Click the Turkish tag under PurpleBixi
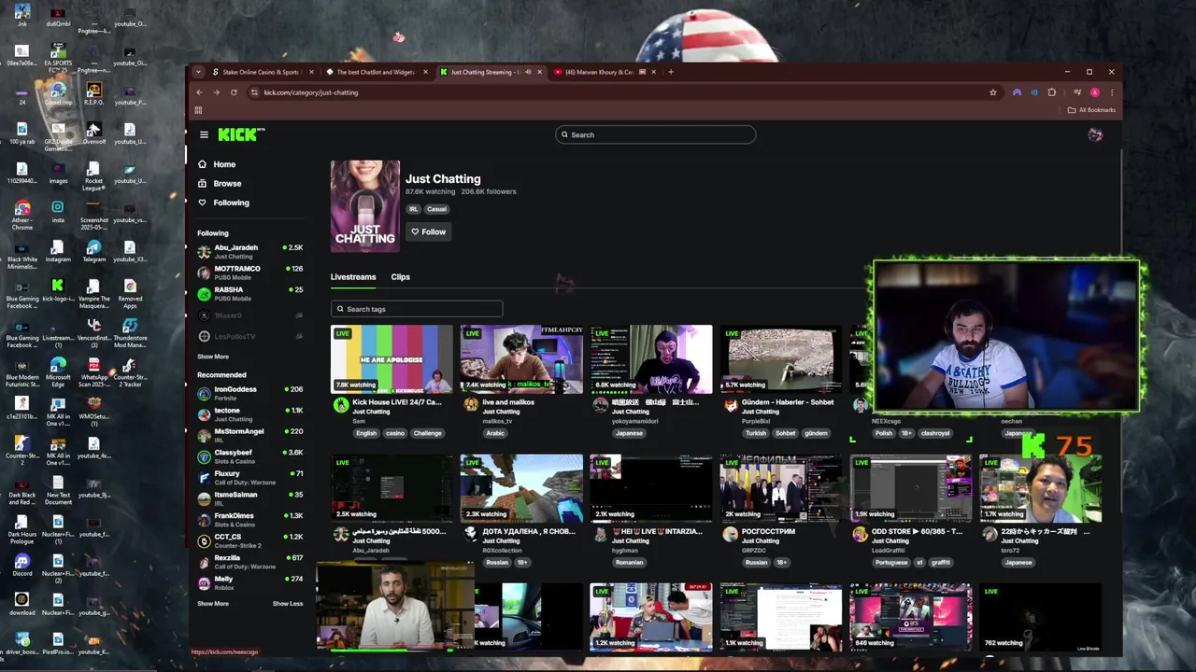Viewport: 1196px width, 672px height. (756, 433)
